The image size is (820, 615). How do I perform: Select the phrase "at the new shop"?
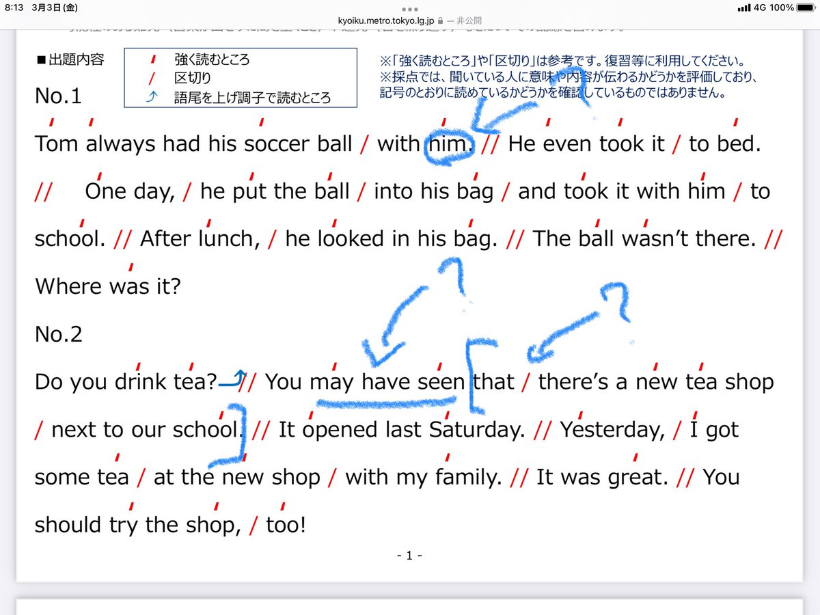[x=237, y=477]
